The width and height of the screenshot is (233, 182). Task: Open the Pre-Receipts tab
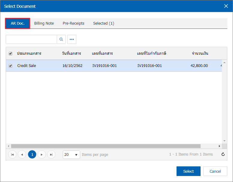tap(73, 23)
